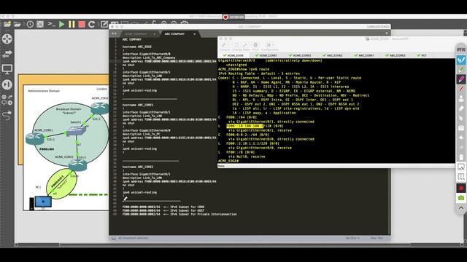This screenshot has height=262, width=467.
Task: Start all nodes with the green play button
Action: [x=61, y=24]
